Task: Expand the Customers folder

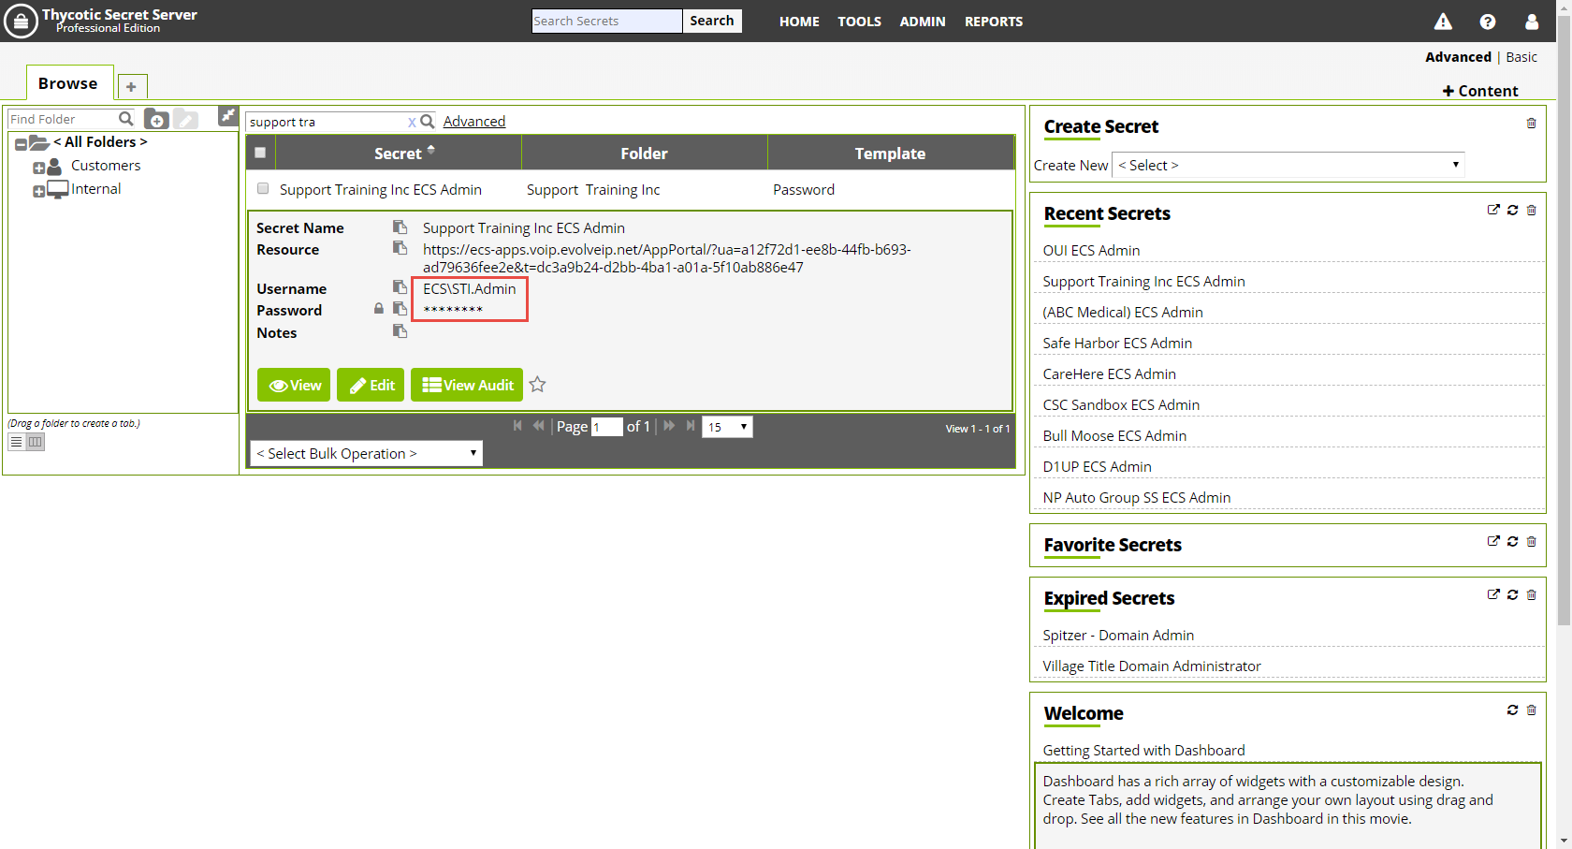Action: (39, 168)
